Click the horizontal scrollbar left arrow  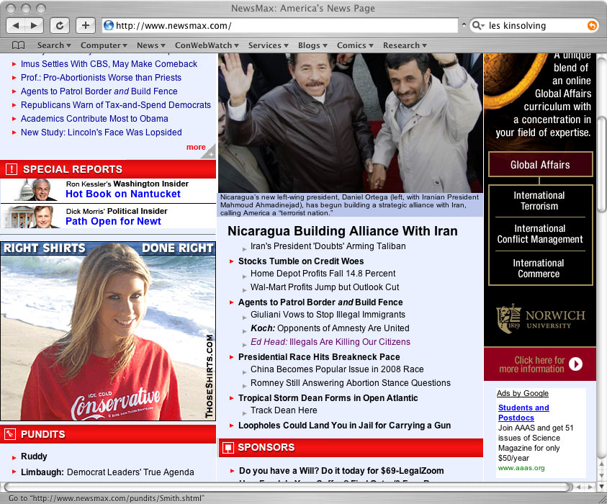pyautogui.click(x=578, y=487)
